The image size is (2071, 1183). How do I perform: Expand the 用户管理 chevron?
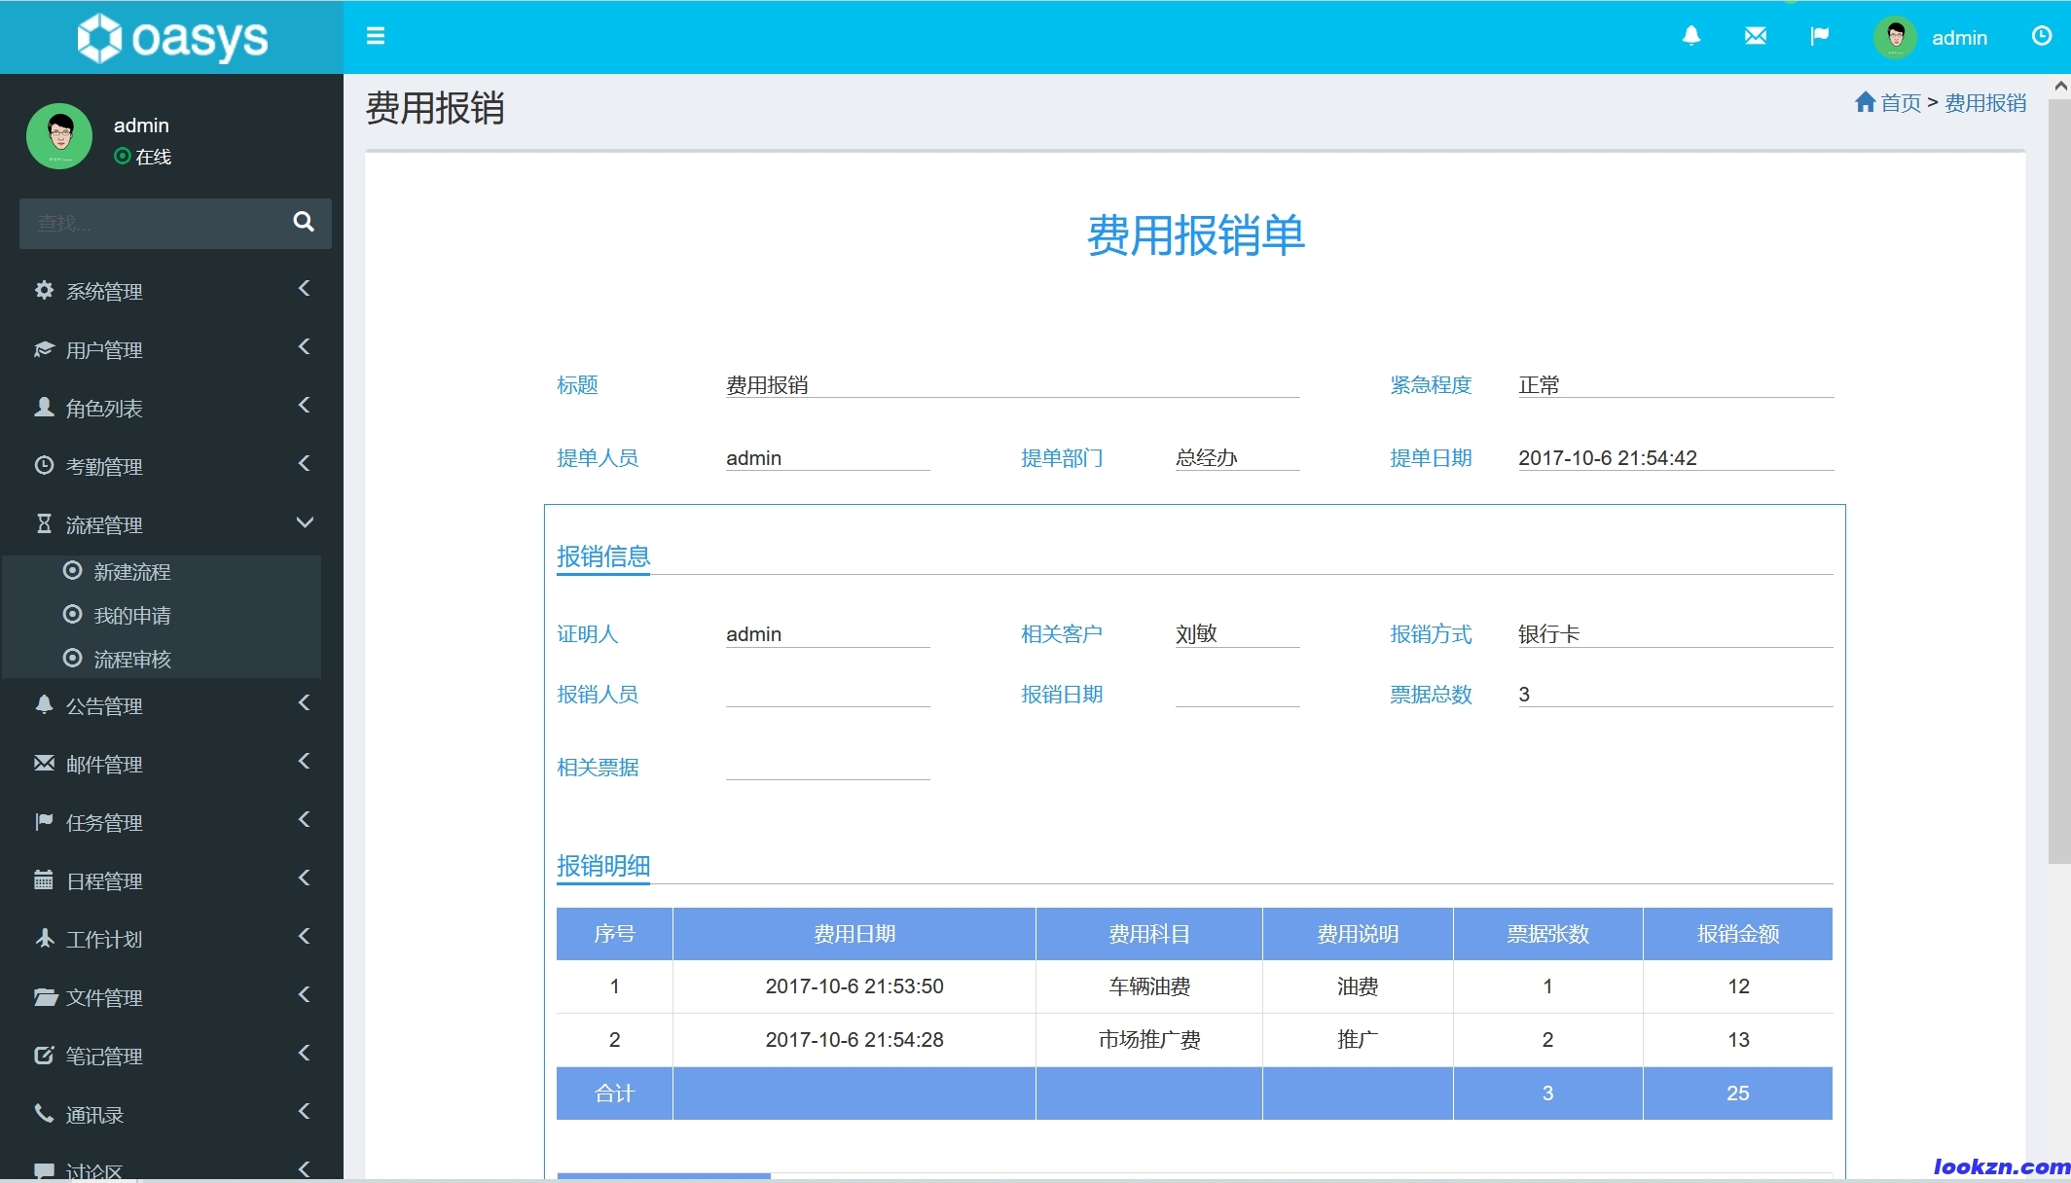[x=305, y=347]
